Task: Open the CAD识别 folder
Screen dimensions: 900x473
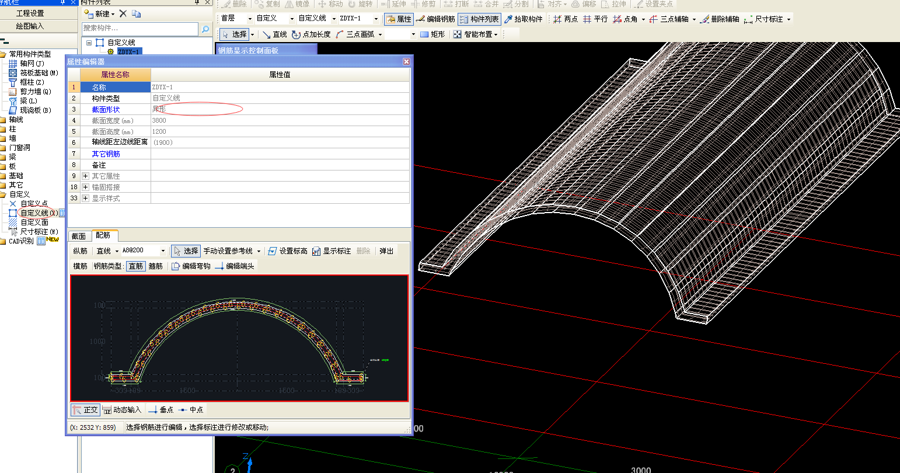Action: pyautogui.click(x=21, y=241)
